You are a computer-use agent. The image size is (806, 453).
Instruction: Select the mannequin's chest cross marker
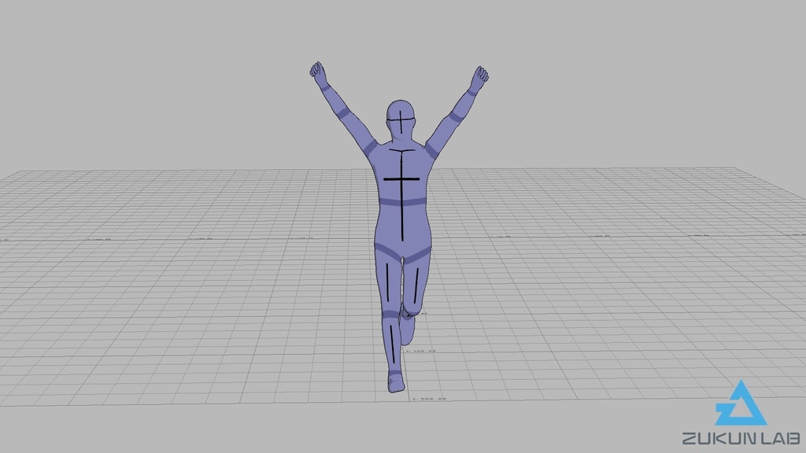click(402, 179)
